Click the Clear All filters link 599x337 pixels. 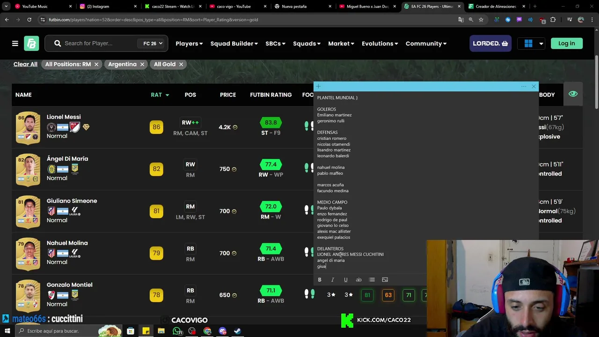click(25, 64)
